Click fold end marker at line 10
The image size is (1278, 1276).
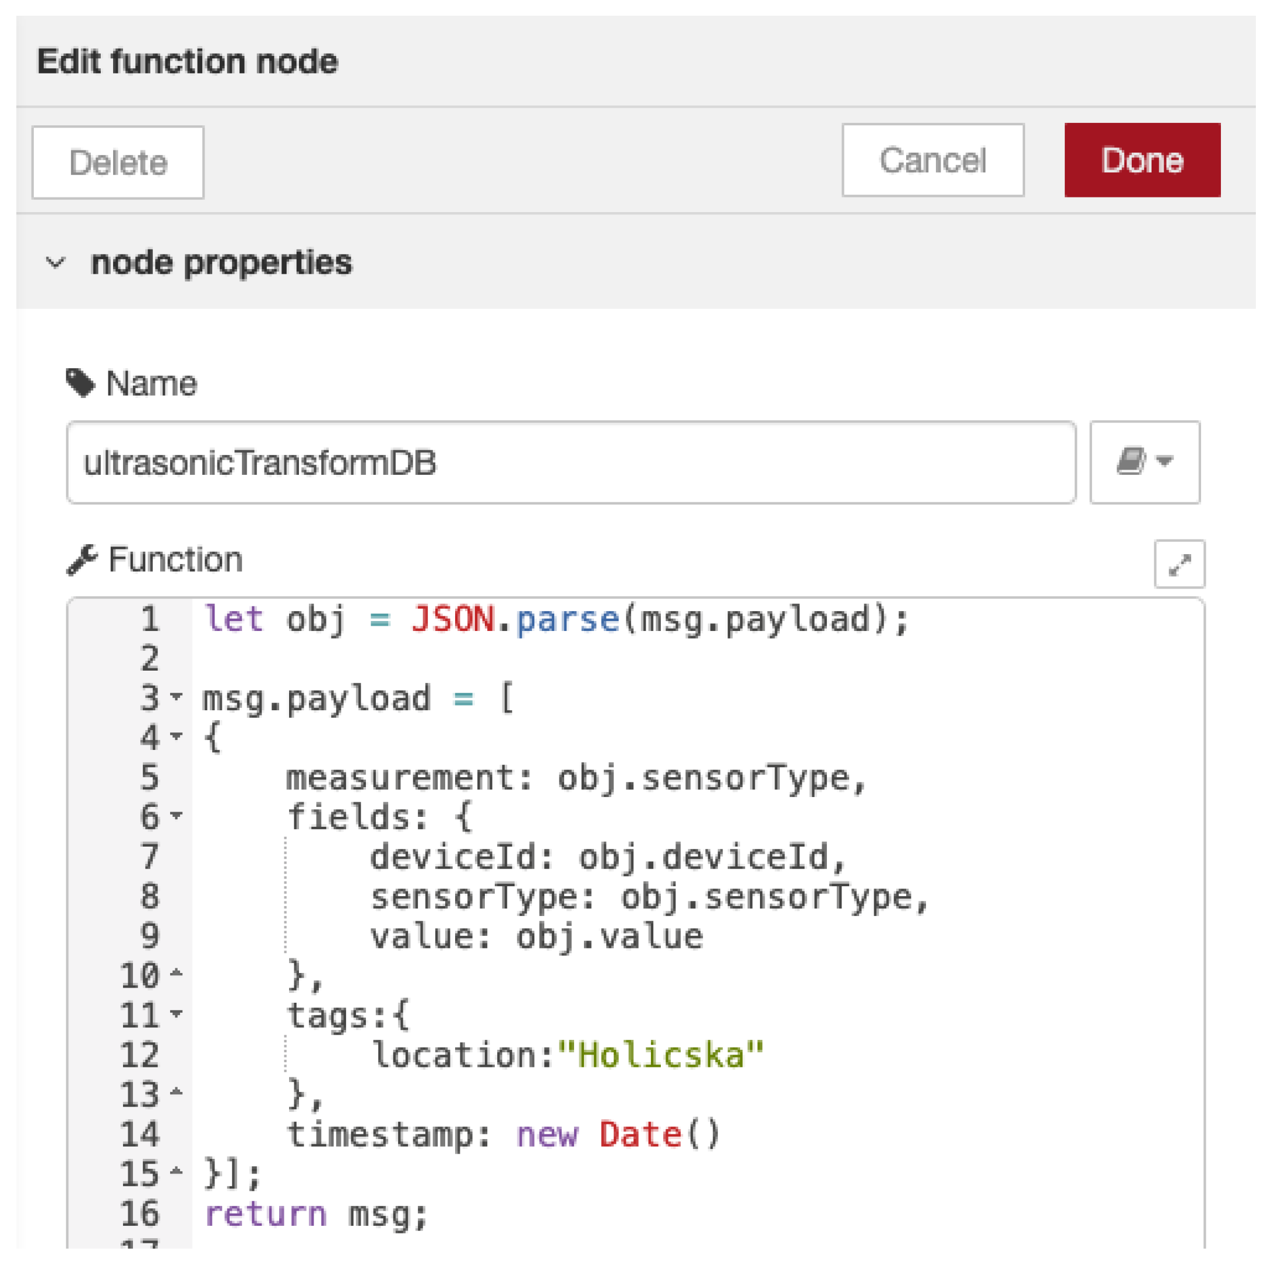[x=176, y=973]
